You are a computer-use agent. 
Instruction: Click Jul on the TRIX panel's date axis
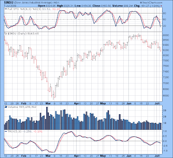tap(156, 156)
